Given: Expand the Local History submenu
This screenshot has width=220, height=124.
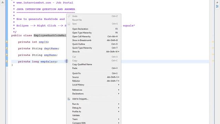Looking at the screenshot, I should tap(93, 85).
